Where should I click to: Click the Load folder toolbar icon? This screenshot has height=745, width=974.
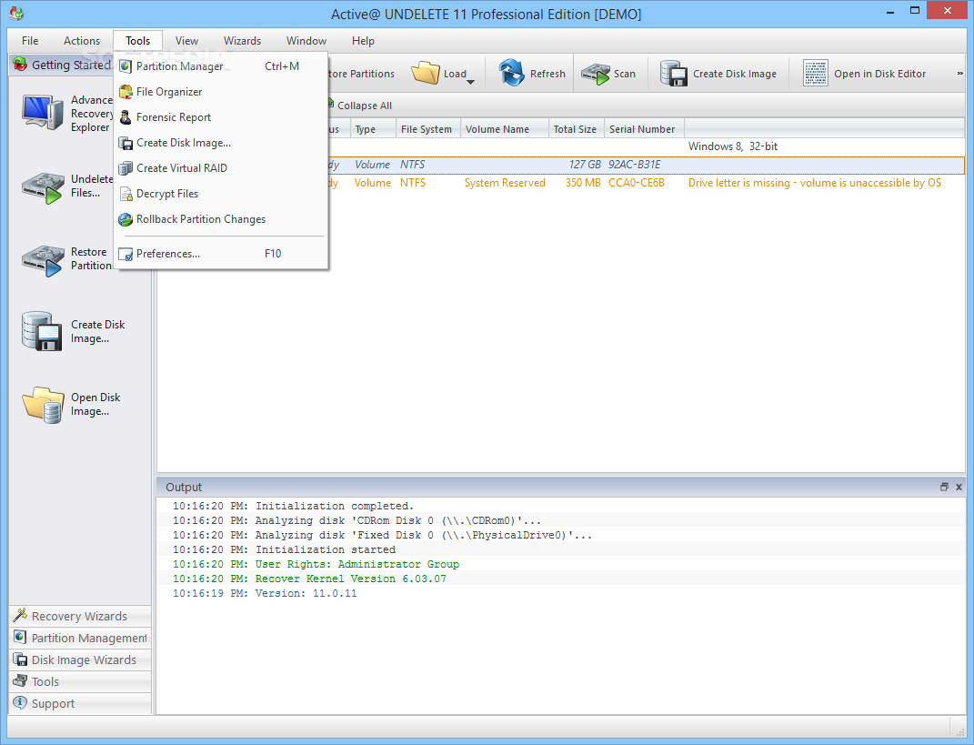pos(426,74)
